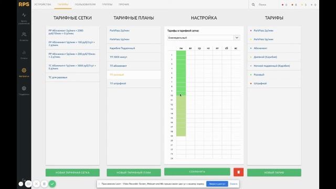Click the 'вс' day column header
336x189 pixels.
click(236, 48)
